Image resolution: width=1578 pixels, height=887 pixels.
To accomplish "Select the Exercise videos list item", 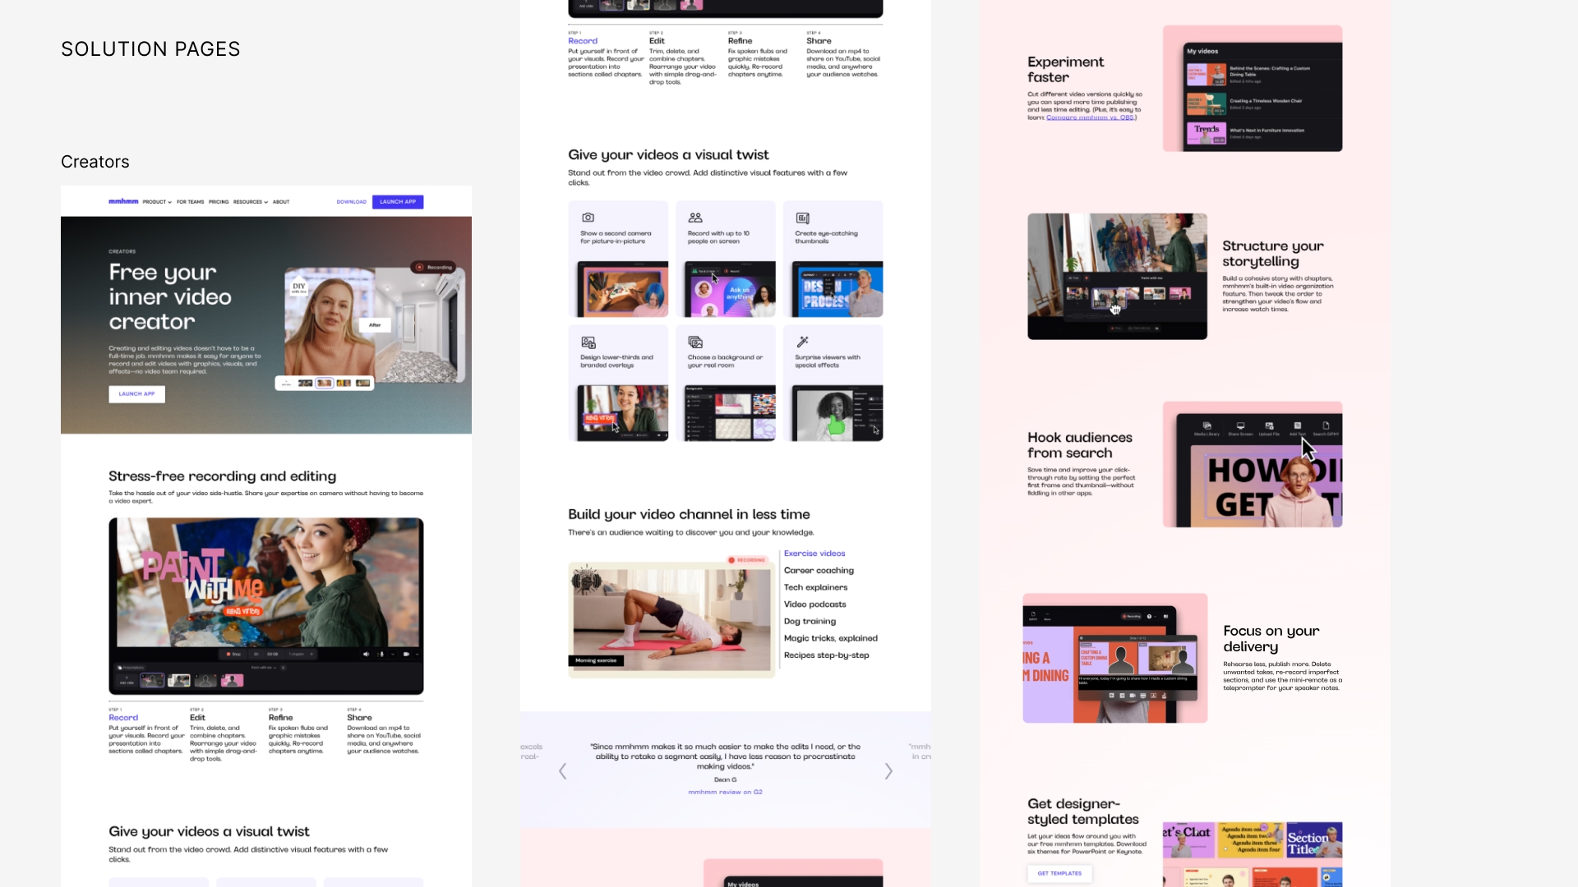I will tap(814, 554).
